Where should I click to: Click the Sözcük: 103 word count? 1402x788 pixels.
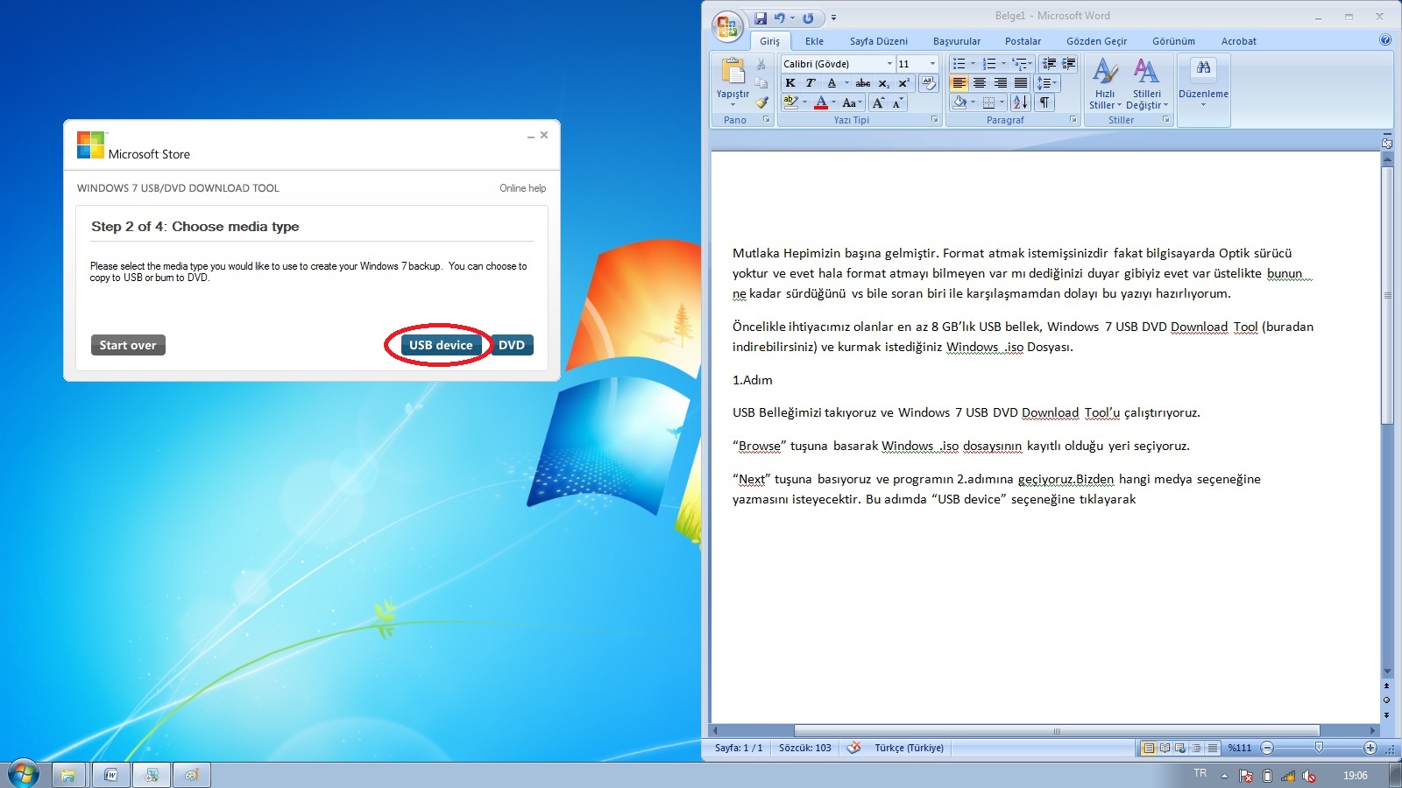804,748
